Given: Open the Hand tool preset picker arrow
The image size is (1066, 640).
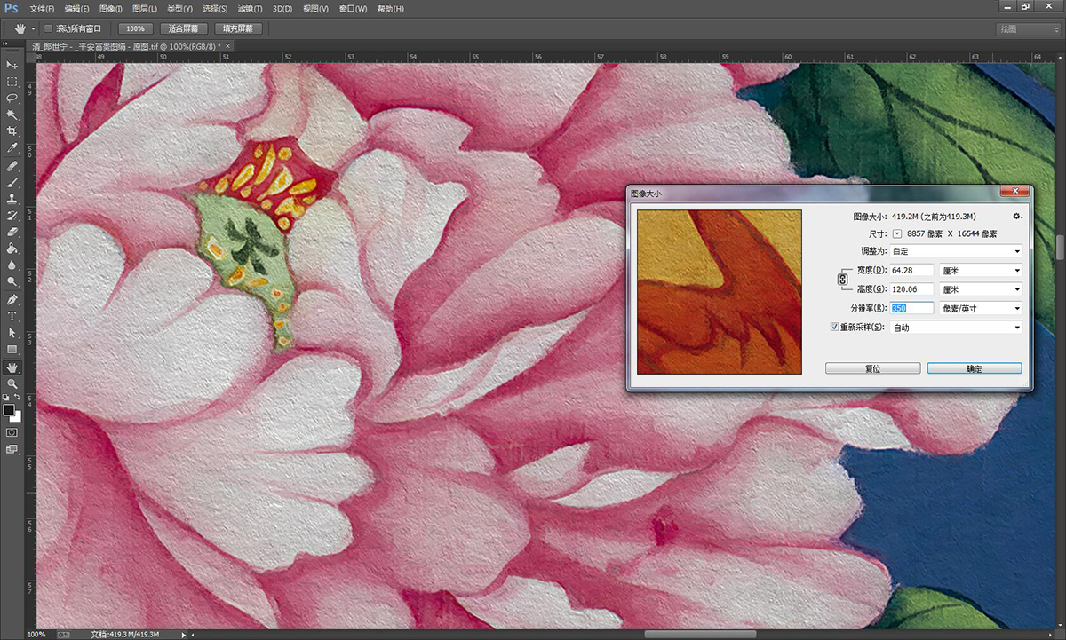Looking at the screenshot, I should [33, 28].
